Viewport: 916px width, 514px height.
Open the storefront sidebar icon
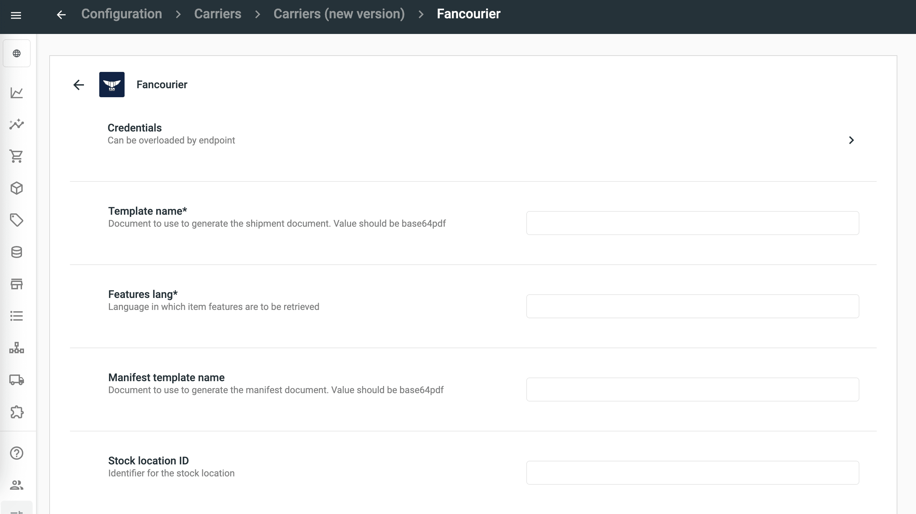coord(17,284)
